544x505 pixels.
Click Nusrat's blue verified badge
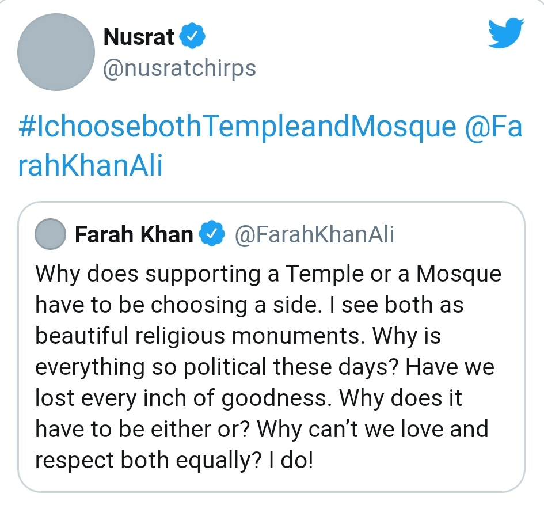pyautogui.click(x=192, y=35)
